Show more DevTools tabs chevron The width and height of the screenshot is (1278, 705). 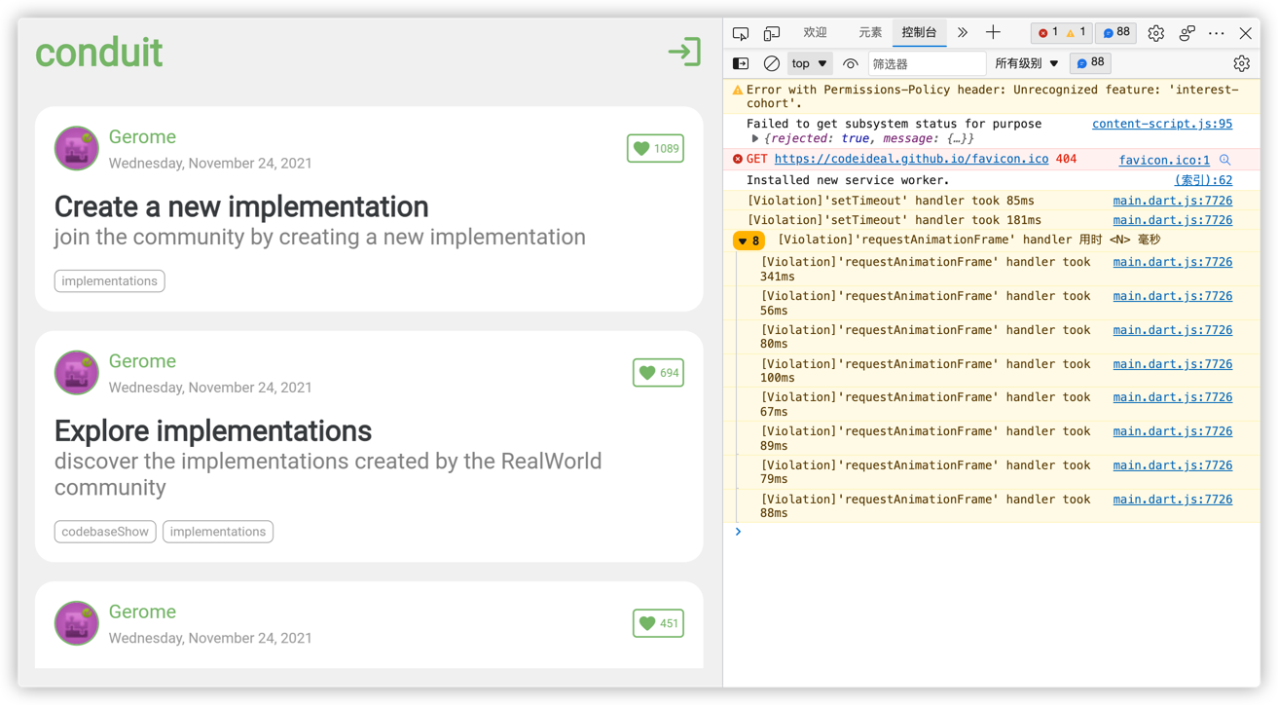point(963,33)
